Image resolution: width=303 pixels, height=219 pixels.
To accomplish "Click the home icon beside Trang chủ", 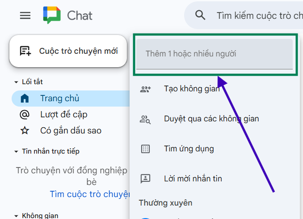I will click(25, 98).
